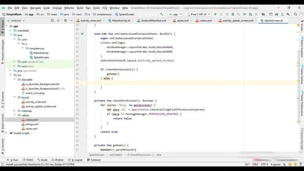
Task: Click Attach Debugger to Android Process icon
Action: pyautogui.click(x=250, y=14)
